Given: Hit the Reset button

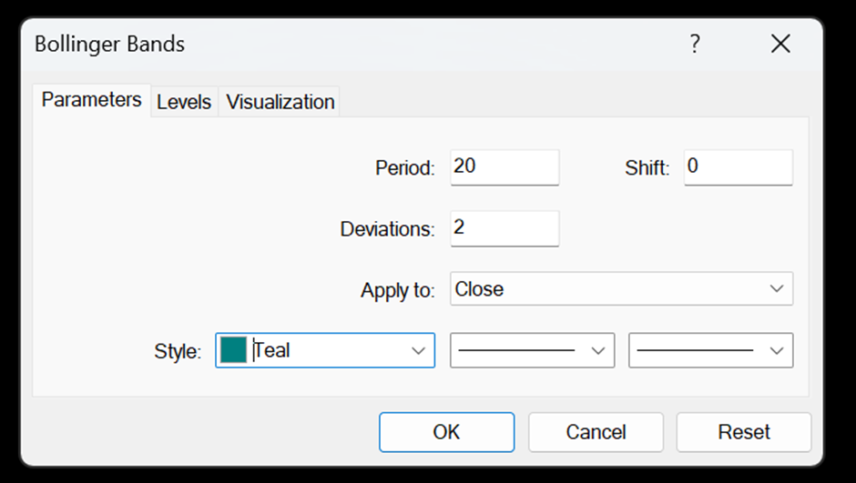Looking at the screenshot, I should point(743,432).
